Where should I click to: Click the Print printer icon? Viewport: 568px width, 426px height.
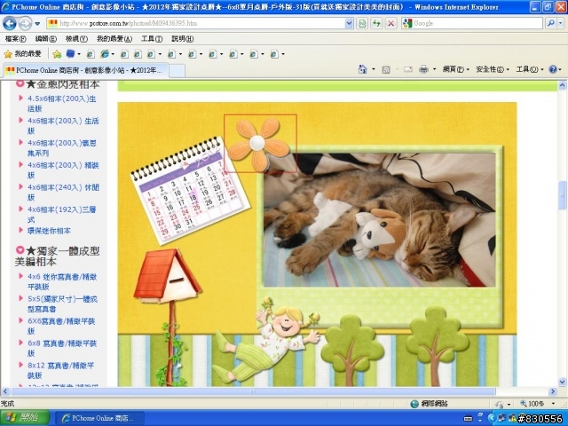tap(423, 69)
